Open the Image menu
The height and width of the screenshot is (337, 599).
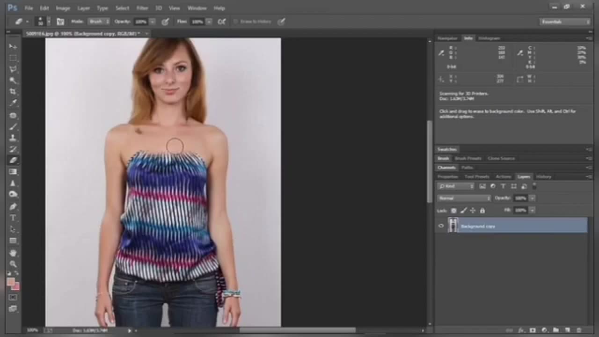tap(63, 8)
